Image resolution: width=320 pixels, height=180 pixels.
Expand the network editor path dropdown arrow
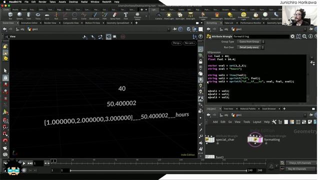click(x=305, y=115)
